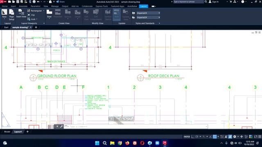Screen dimensions: 262x147
Task: Click the Auto Update button
Action: pos(116,15)
